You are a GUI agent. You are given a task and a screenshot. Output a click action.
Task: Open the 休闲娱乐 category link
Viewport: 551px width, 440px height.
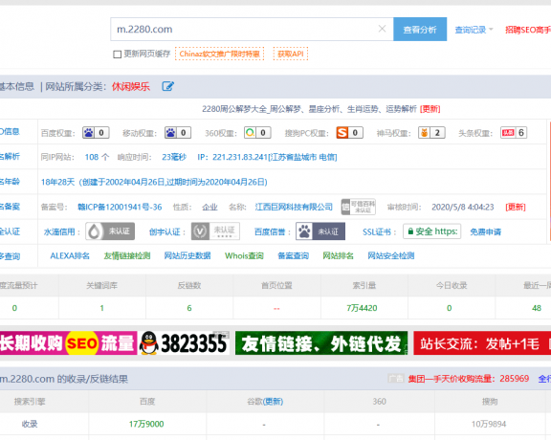point(131,86)
